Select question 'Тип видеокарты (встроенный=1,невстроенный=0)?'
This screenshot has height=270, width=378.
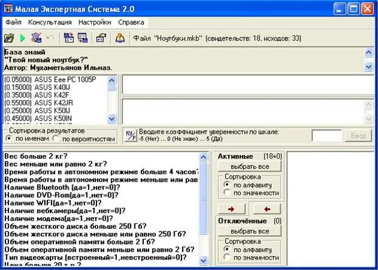[x=95, y=257]
